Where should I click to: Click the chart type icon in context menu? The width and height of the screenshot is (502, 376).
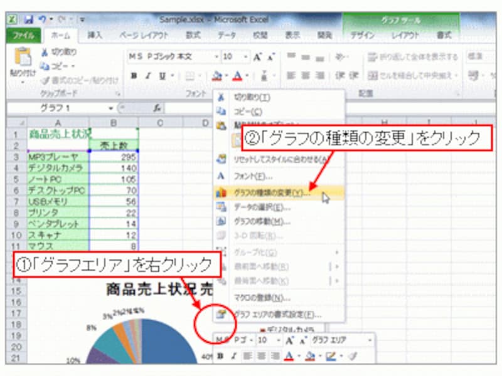coord(222,193)
